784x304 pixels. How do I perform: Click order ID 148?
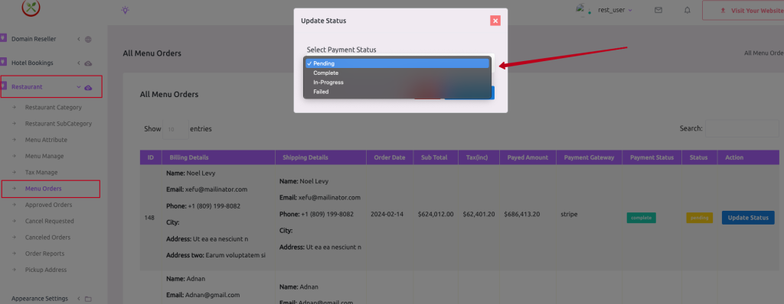149,218
